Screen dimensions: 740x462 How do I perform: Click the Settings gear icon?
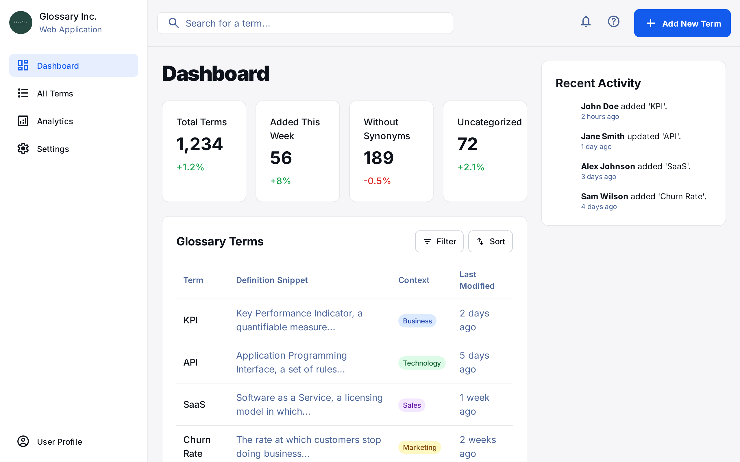pos(23,149)
